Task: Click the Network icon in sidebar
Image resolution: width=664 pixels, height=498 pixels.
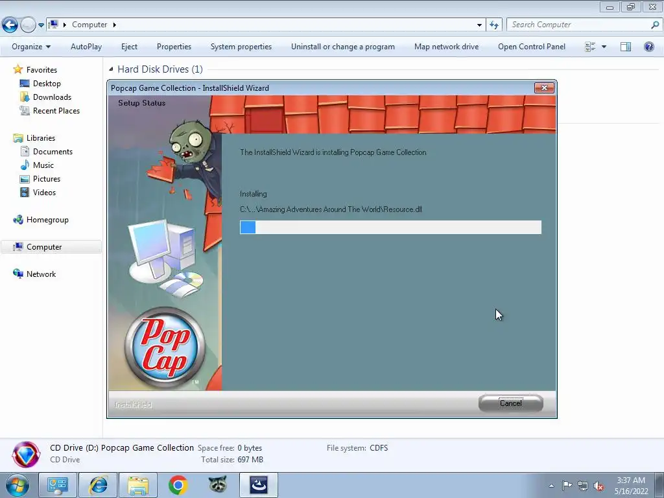Action: tap(18, 274)
